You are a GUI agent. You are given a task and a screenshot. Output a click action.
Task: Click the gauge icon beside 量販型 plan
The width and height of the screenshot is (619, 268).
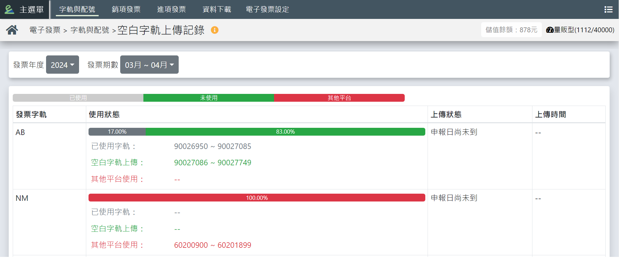[x=550, y=30]
